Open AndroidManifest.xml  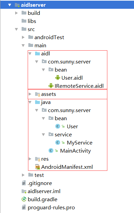click(67, 167)
